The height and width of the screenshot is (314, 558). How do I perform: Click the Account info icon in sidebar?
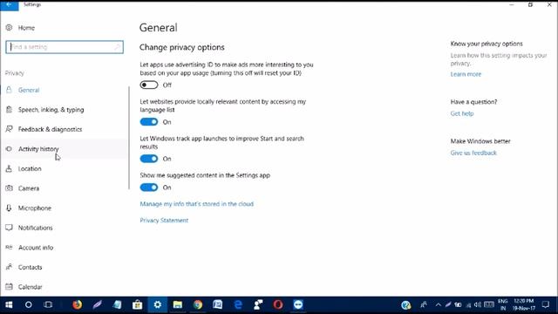pos(9,247)
